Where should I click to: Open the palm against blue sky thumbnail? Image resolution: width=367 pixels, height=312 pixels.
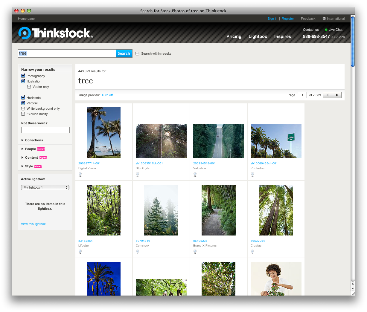coord(103,279)
